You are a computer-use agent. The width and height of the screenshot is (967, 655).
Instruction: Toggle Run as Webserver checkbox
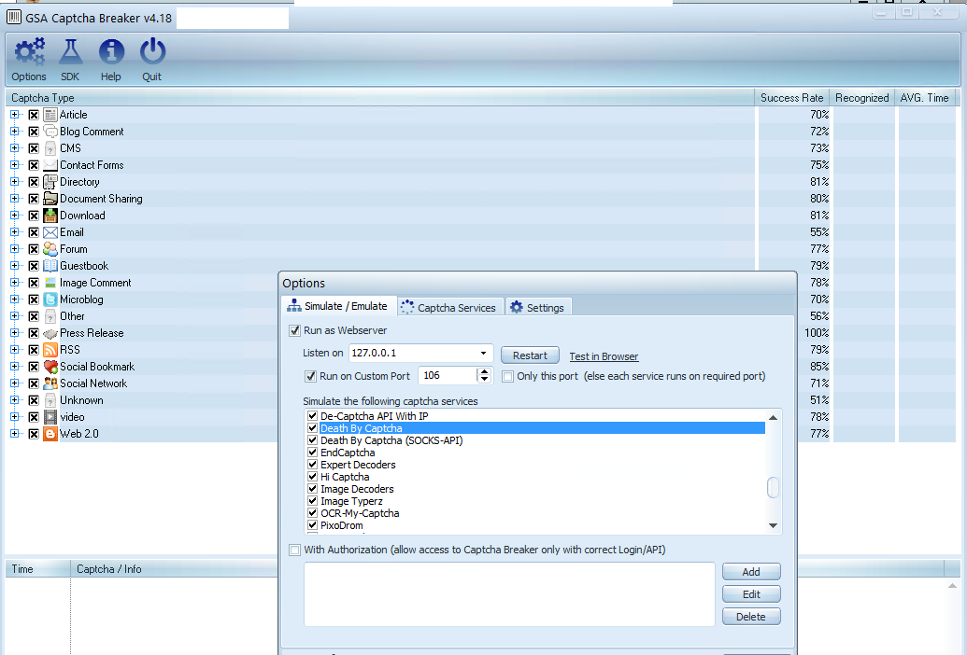pyautogui.click(x=295, y=330)
